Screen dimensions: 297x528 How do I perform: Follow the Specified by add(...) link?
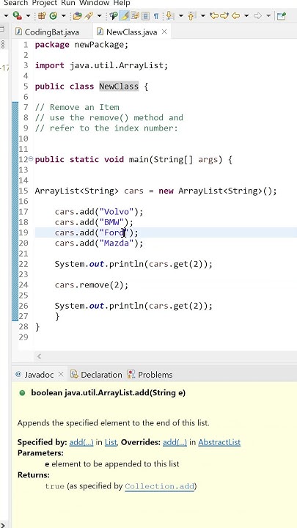81,442
